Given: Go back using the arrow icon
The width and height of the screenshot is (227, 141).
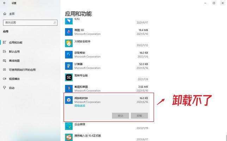Looking at the screenshot, I should pos(5,3).
